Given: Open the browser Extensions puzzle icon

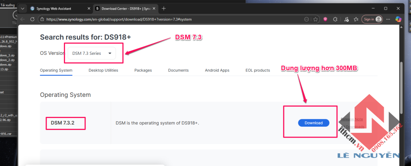Looking at the screenshot, I should coord(335,19).
